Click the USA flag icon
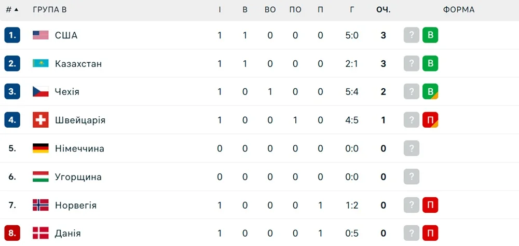 click(x=40, y=35)
